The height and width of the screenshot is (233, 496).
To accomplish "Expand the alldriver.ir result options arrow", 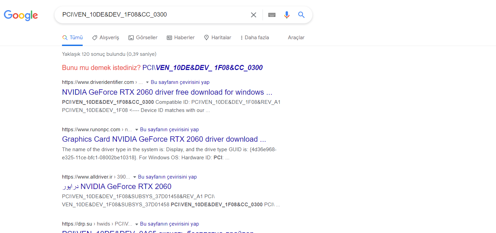I will pos(135,177).
